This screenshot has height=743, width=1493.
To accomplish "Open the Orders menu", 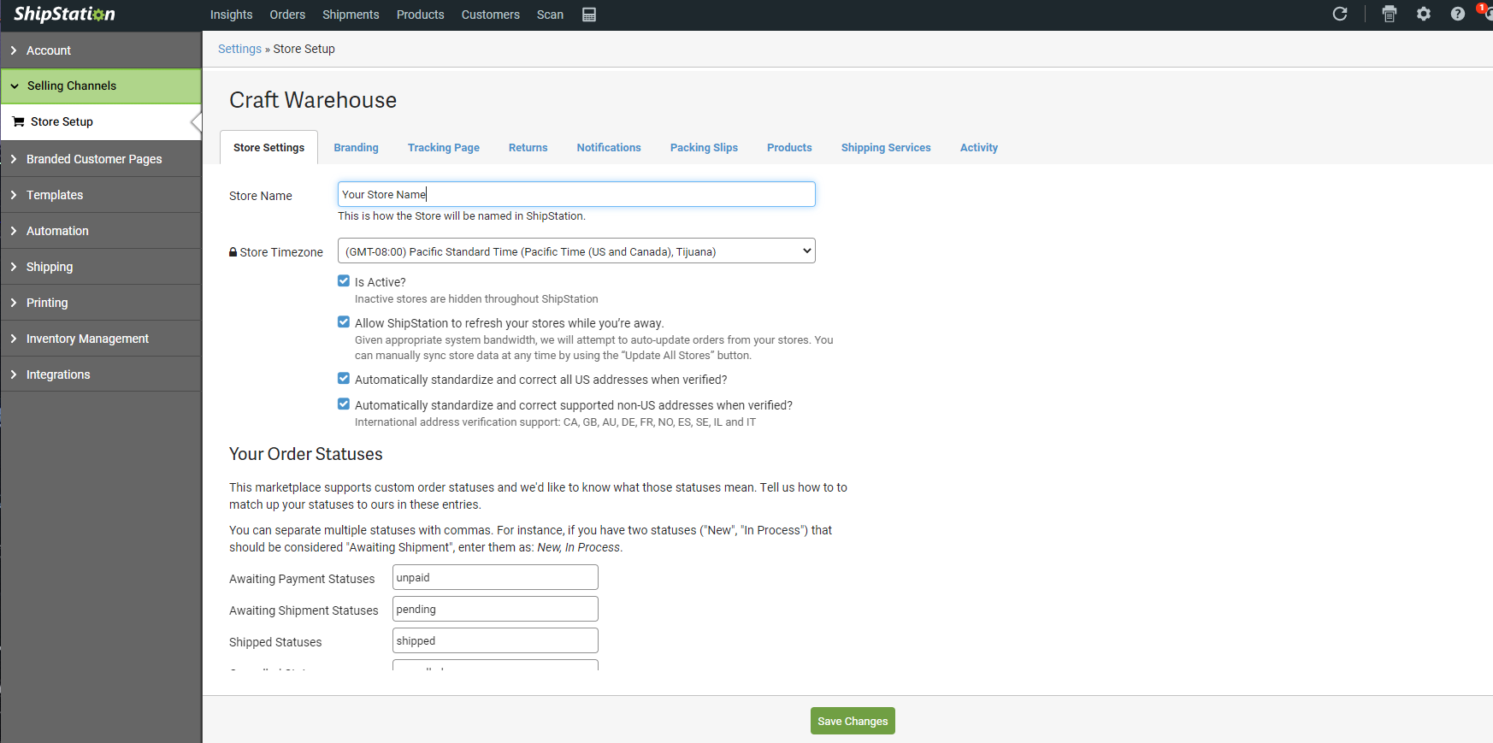I will [x=287, y=15].
